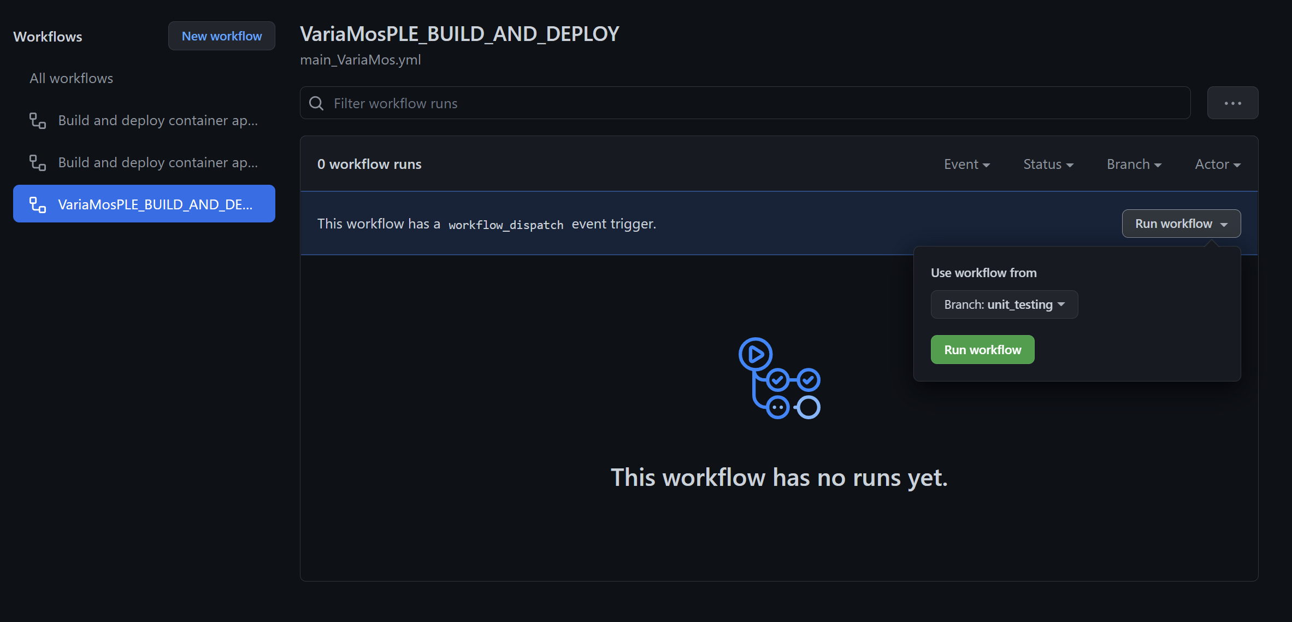Click the caret arrow on the Run workflow dropdown
The image size is (1292, 622).
coord(1224,225)
